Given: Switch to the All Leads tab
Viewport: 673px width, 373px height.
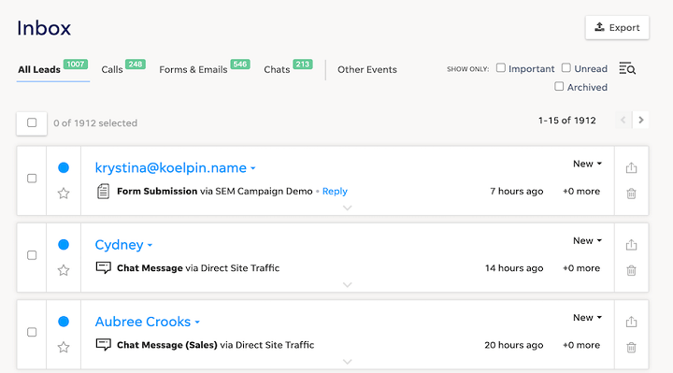Looking at the screenshot, I should (x=39, y=69).
